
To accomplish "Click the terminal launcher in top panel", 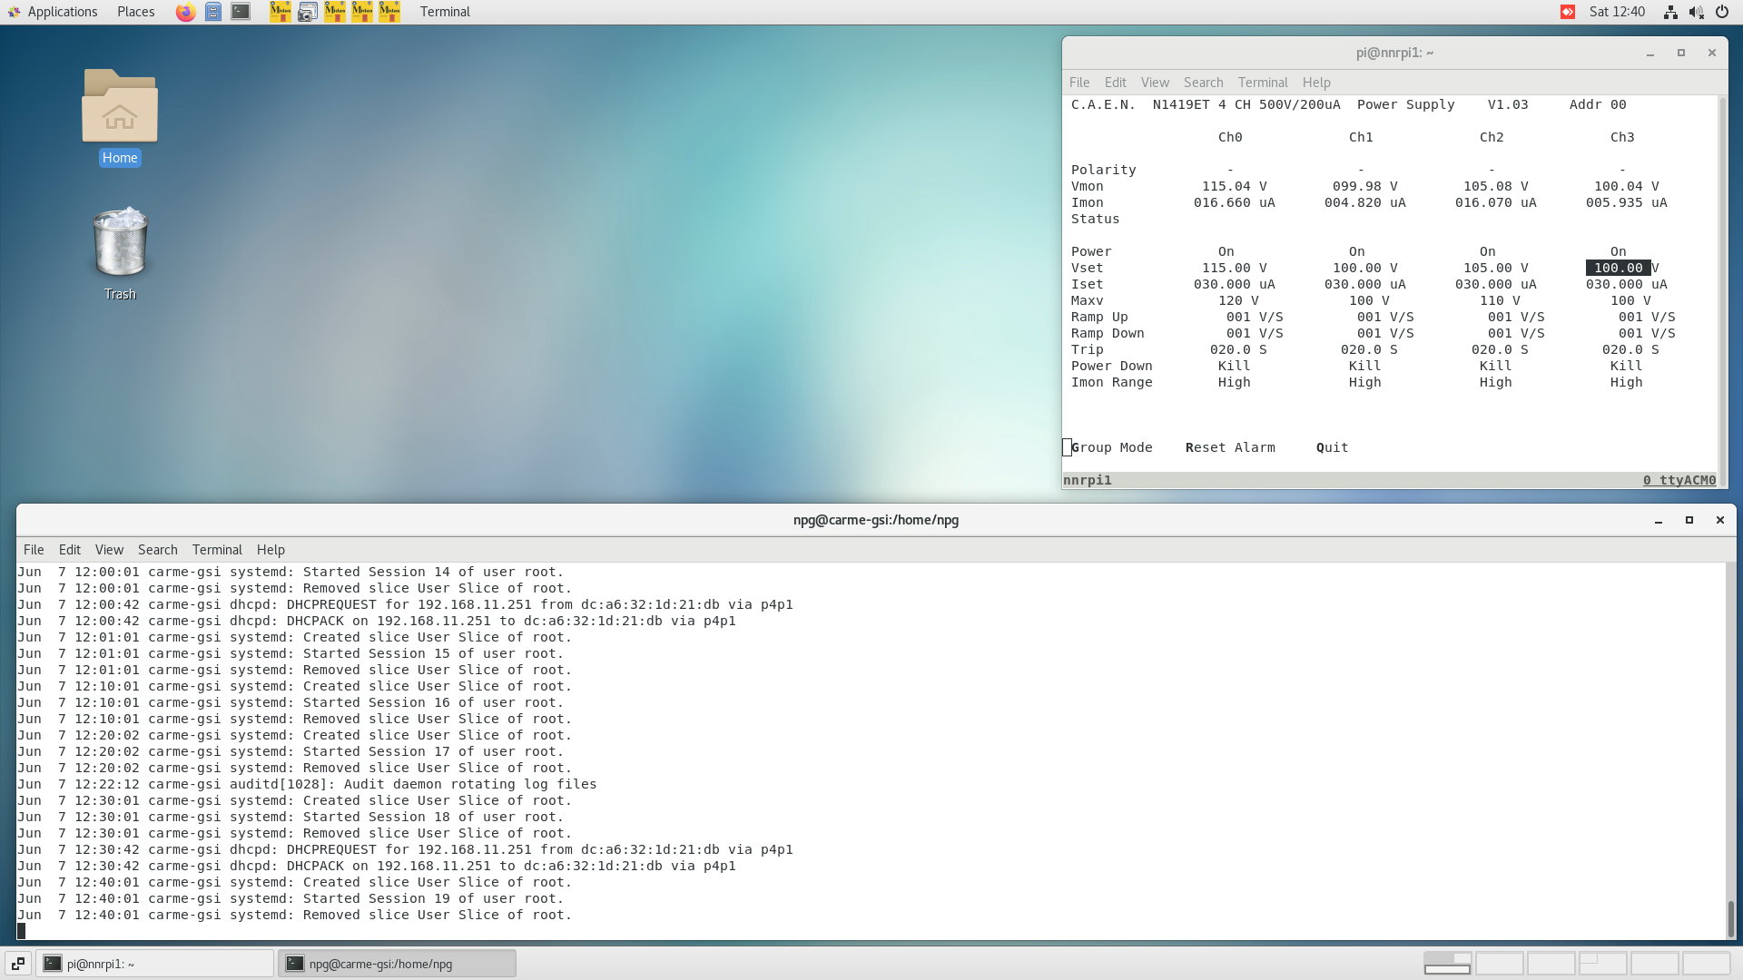I will pyautogui.click(x=241, y=12).
